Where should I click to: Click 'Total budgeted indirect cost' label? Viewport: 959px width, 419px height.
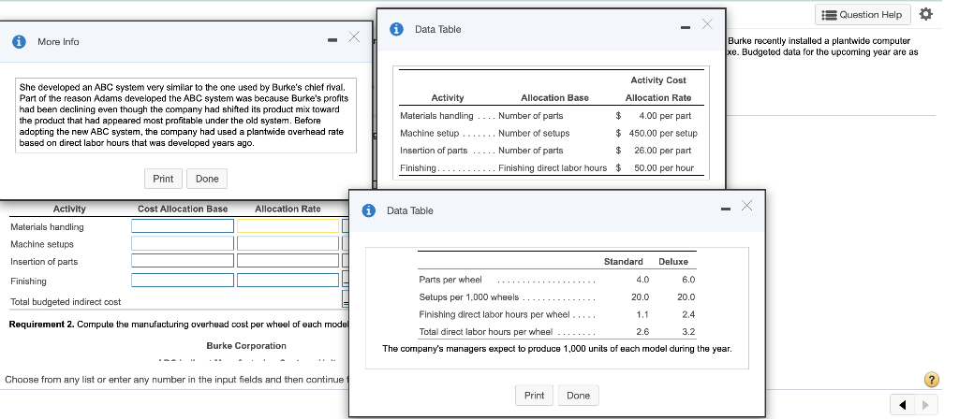click(x=66, y=302)
